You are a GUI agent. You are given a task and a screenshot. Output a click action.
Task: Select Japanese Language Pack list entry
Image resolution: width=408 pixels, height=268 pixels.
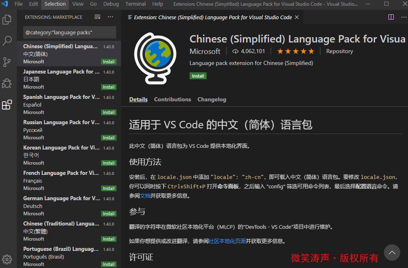pos(69,79)
